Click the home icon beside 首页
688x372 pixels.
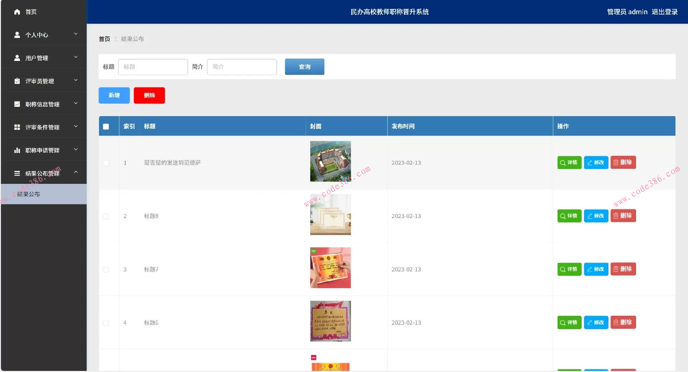(17, 12)
